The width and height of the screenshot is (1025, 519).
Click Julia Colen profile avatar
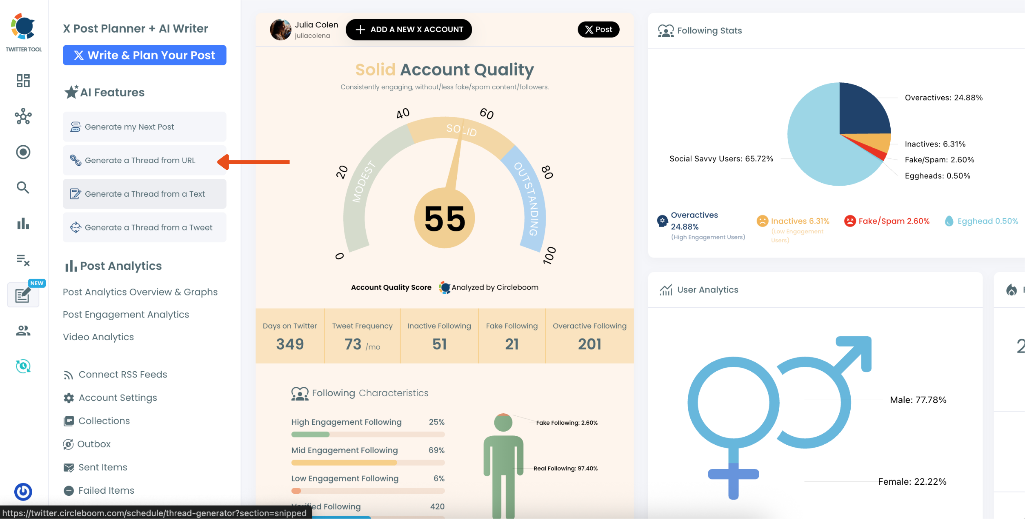click(280, 29)
